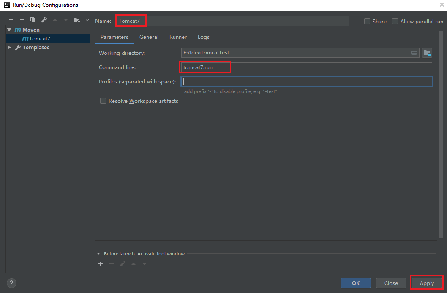
Task: Expand the Templates tree node
Action: click(x=9, y=48)
